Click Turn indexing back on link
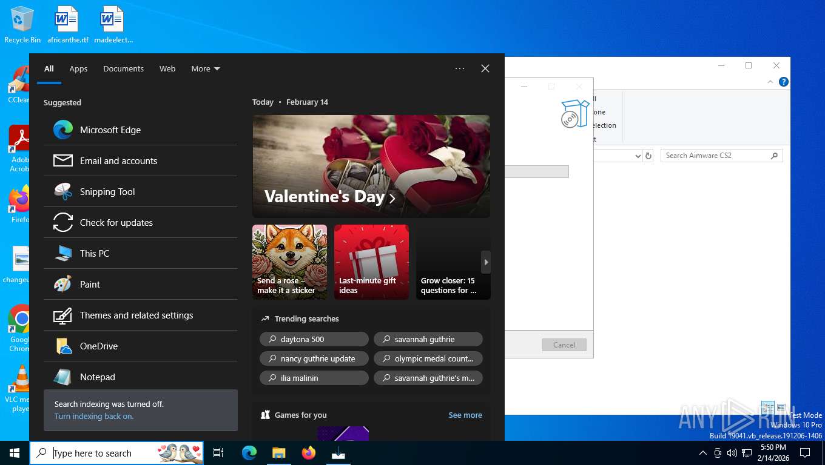The image size is (825, 465). [94, 416]
